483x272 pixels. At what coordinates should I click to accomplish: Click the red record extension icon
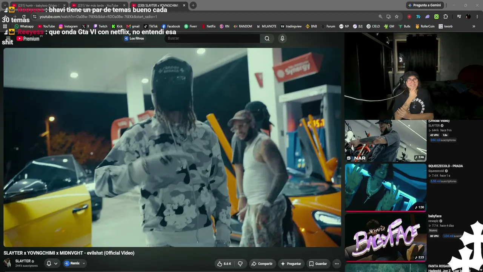(x=409, y=17)
